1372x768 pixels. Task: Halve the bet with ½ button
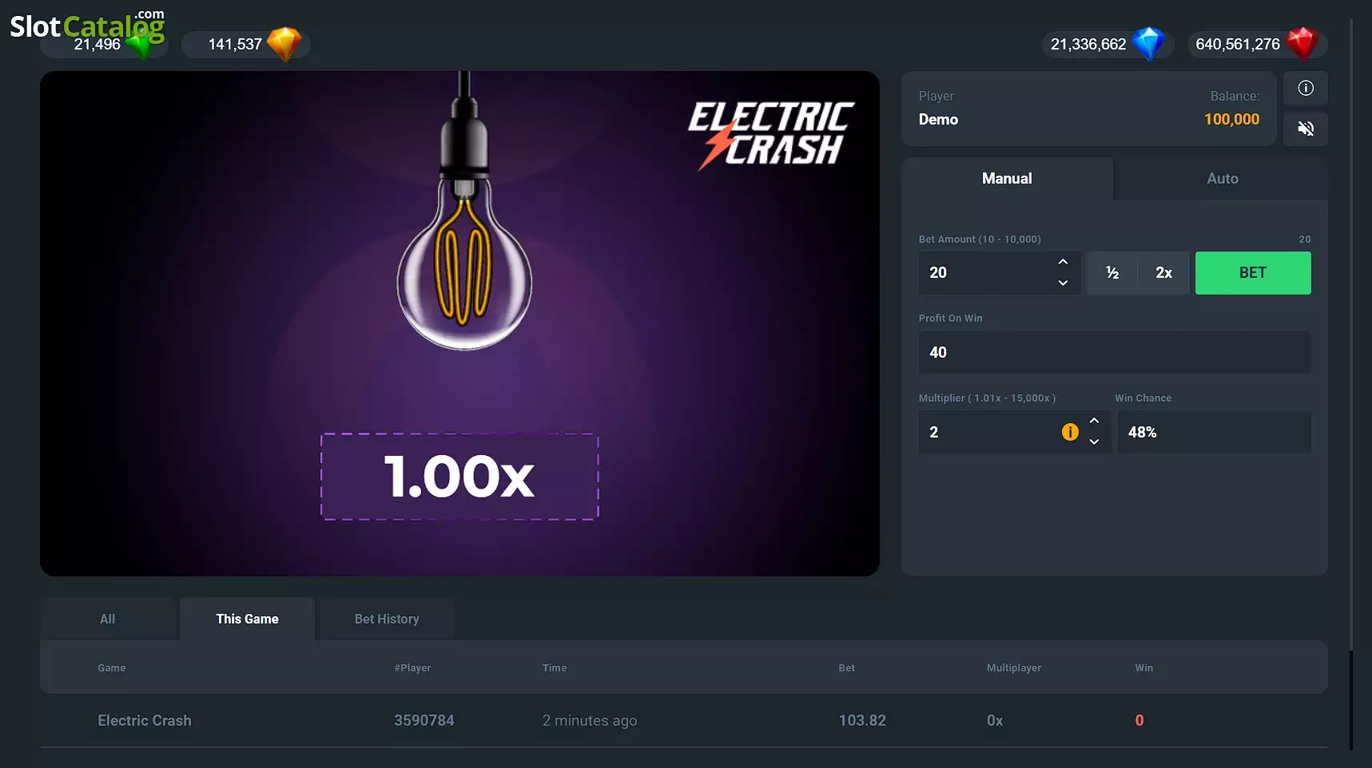coord(1112,273)
